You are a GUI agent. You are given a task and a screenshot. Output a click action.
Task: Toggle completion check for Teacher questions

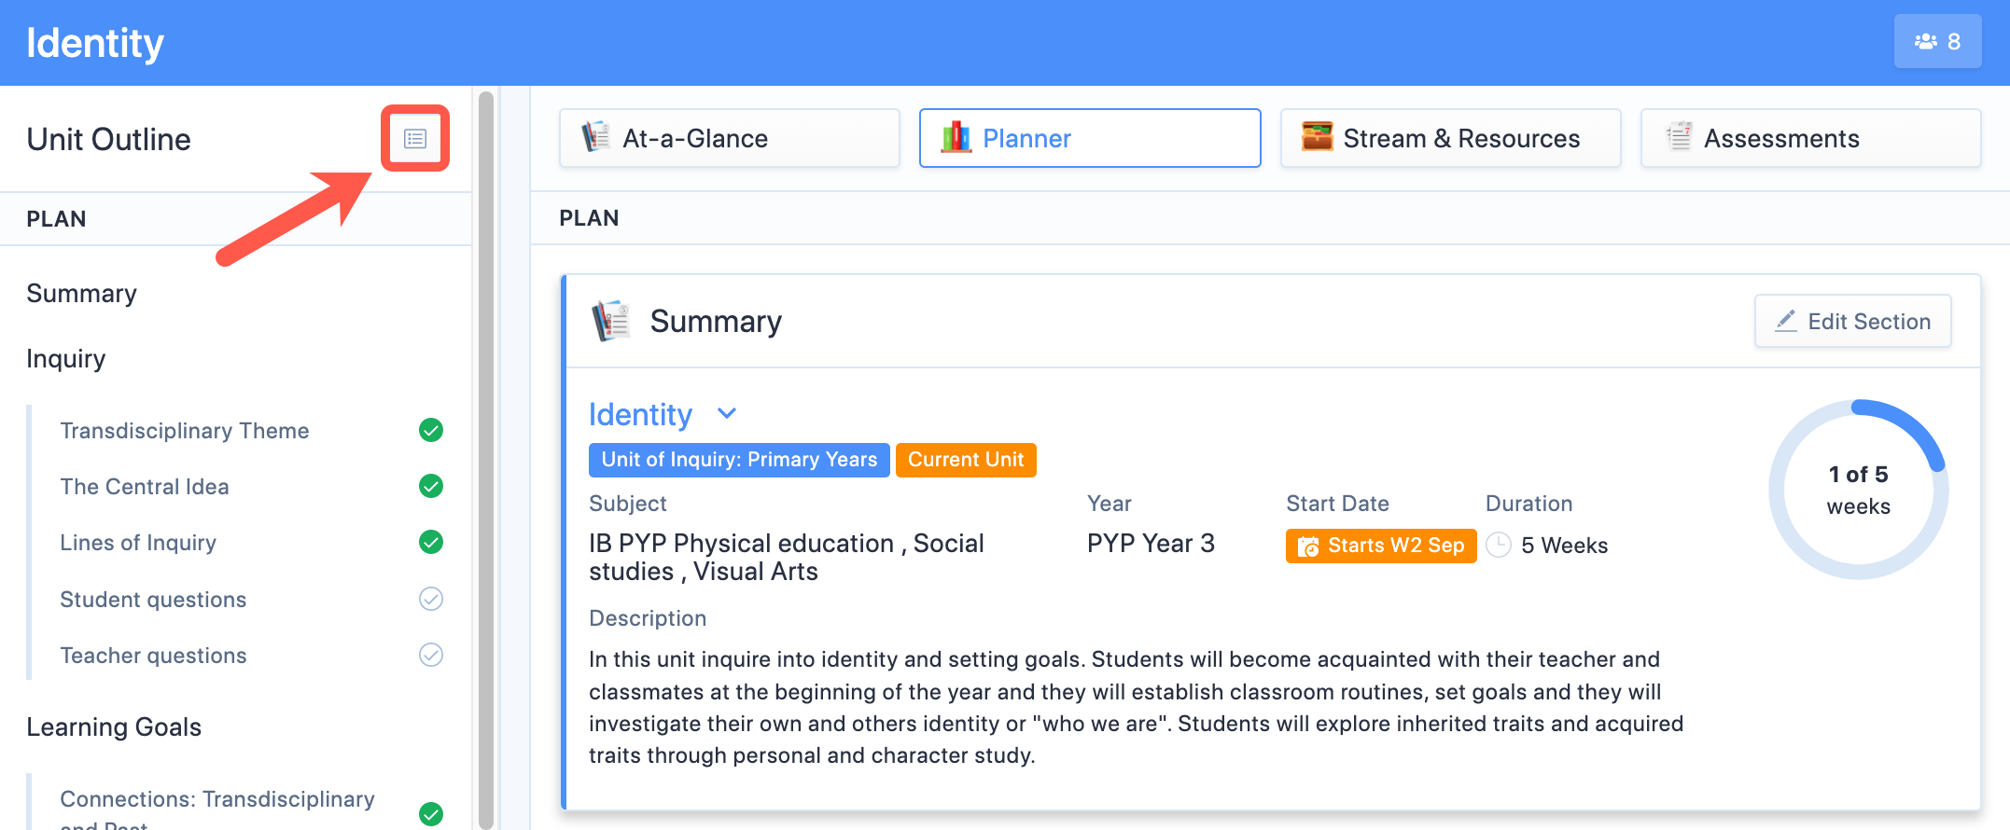pos(430,655)
